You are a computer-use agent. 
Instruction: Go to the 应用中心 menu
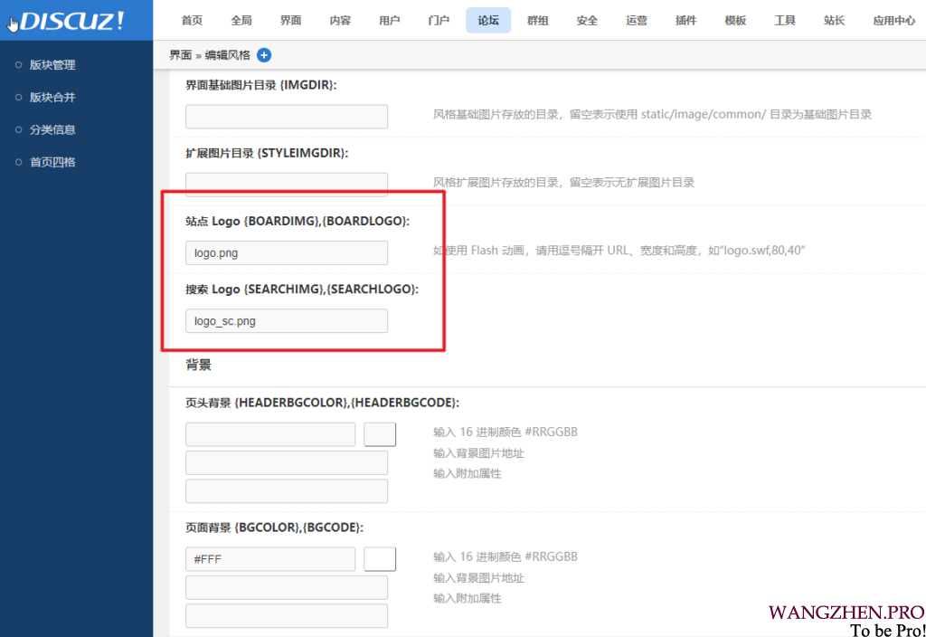(893, 20)
